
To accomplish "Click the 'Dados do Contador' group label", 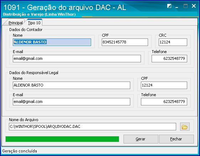I will coord(26,30).
